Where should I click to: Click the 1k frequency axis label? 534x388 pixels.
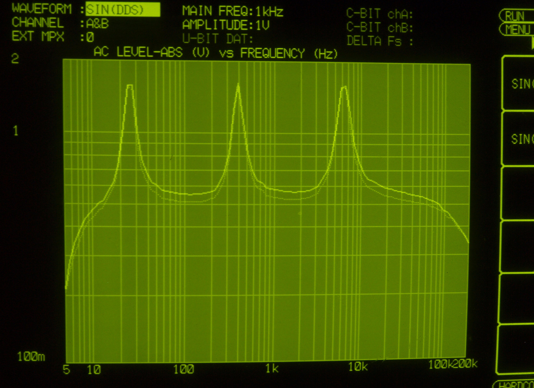coord(272,368)
